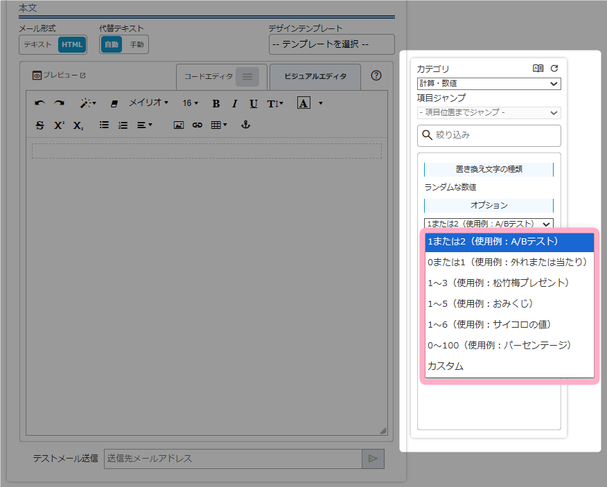
Task: Click the editor resize handle corner
Action: 383,431
